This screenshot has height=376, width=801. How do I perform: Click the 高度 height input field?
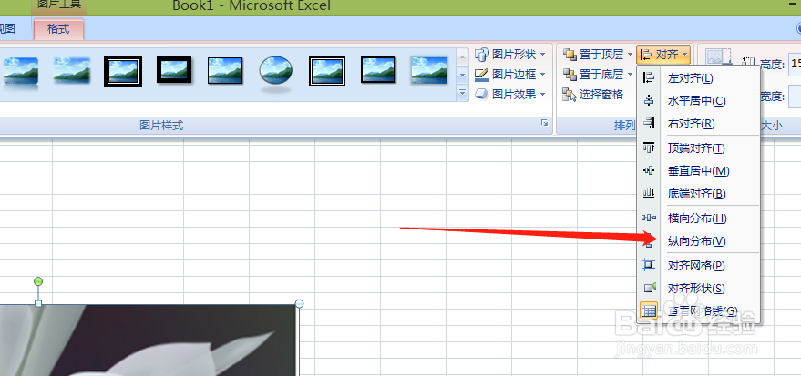[795, 65]
